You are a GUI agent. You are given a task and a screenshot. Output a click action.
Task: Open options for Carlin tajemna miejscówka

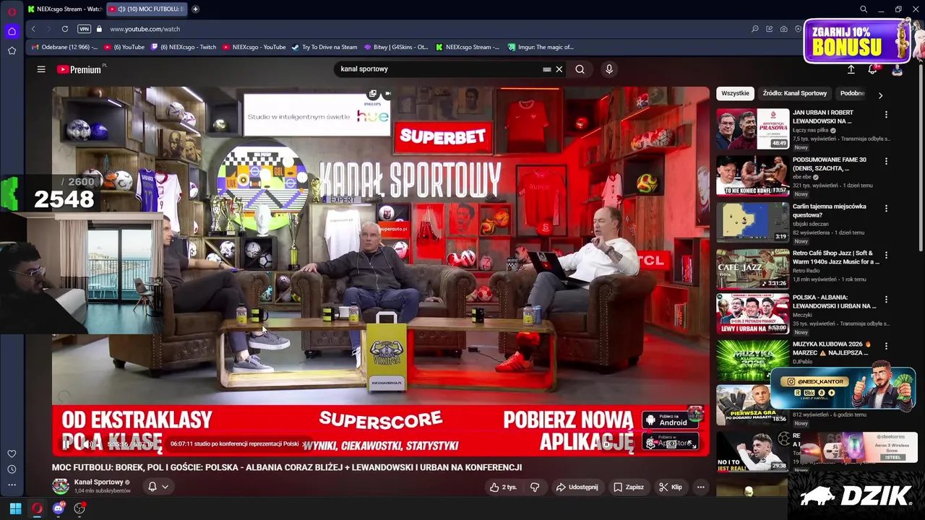886,208
